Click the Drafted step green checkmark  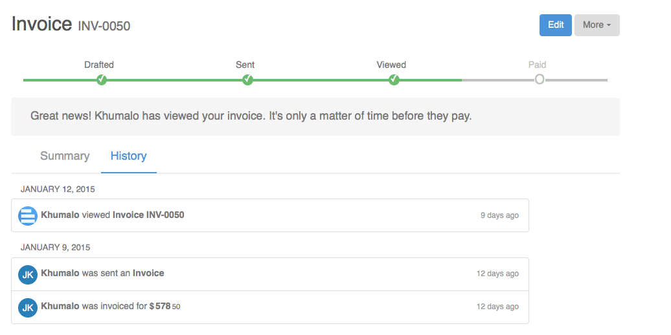(102, 80)
